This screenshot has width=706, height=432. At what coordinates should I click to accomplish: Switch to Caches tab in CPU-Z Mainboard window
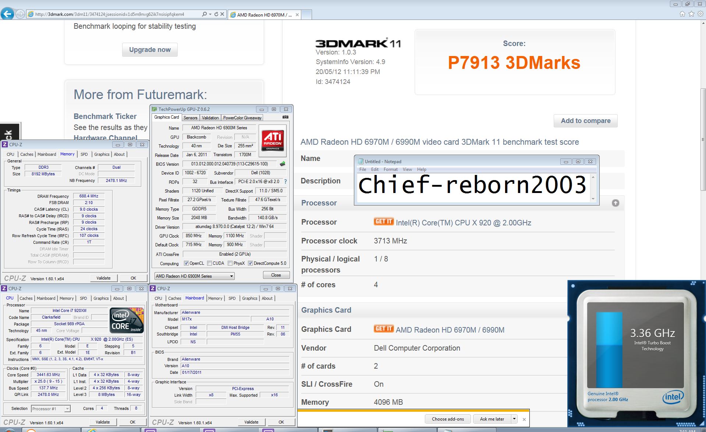pyautogui.click(x=174, y=298)
